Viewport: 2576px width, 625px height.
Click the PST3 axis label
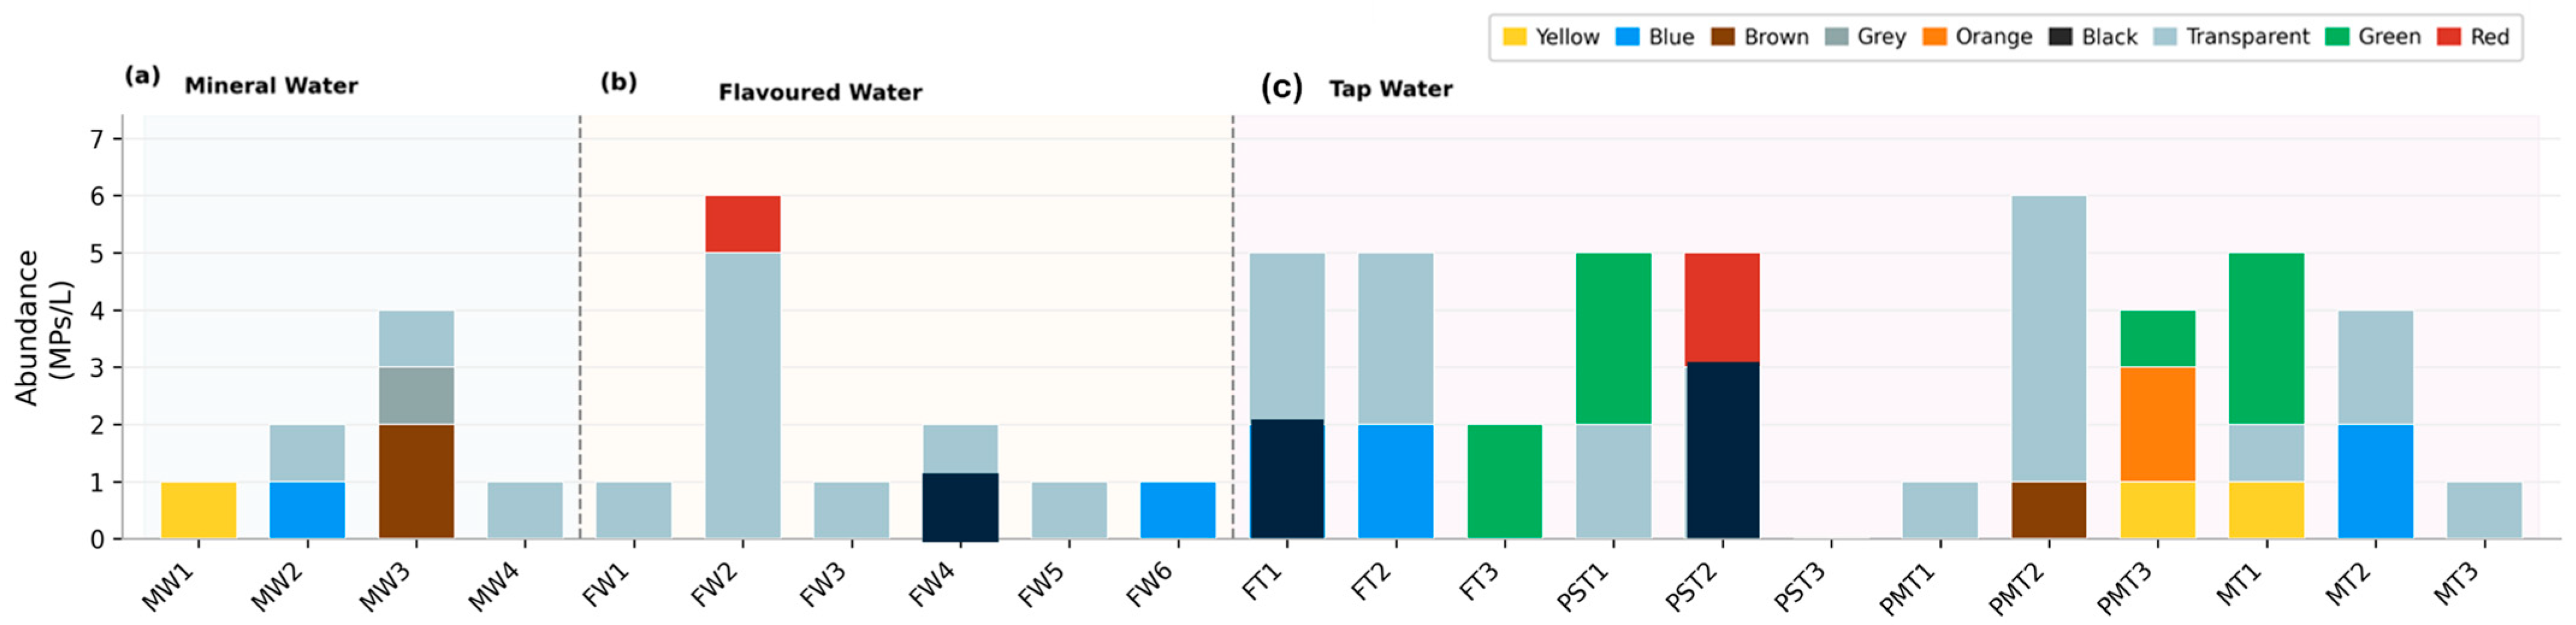pos(1801,586)
